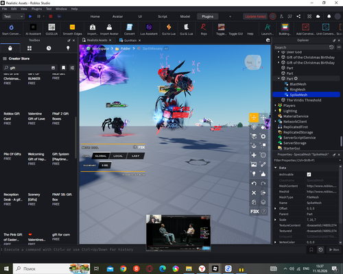Open the Plugins menu in the menu bar

[36, 9]
